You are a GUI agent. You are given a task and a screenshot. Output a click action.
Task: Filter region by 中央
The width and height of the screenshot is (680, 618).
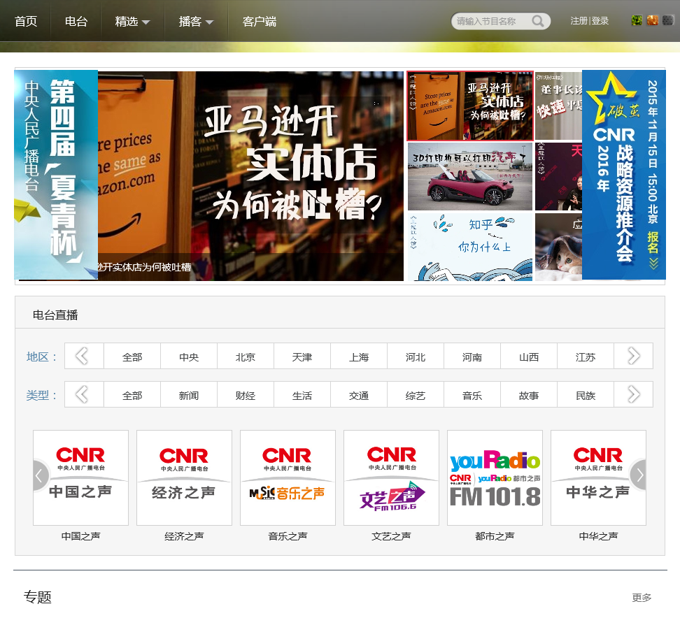(189, 357)
